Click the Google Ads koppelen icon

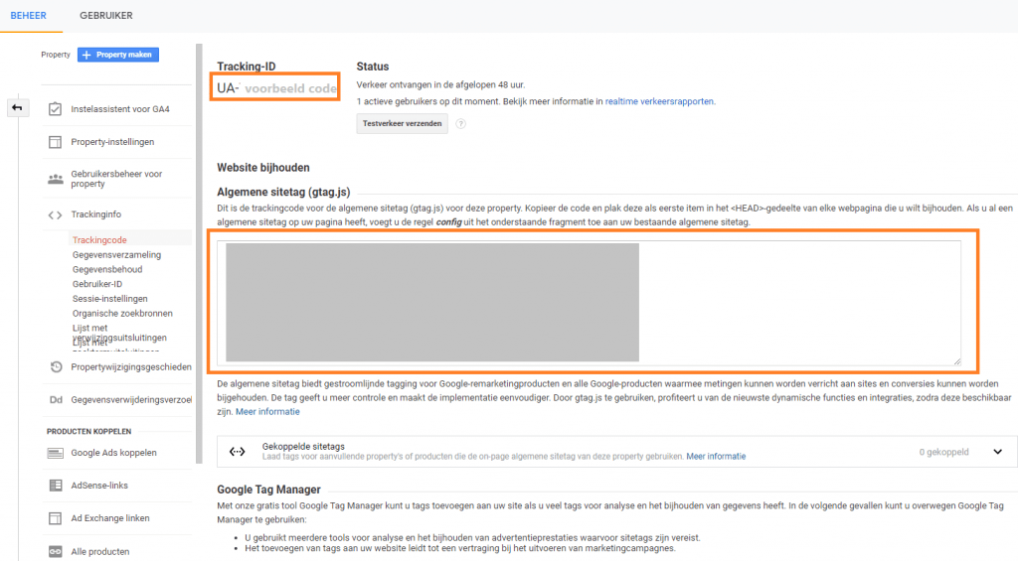pyautogui.click(x=56, y=453)
